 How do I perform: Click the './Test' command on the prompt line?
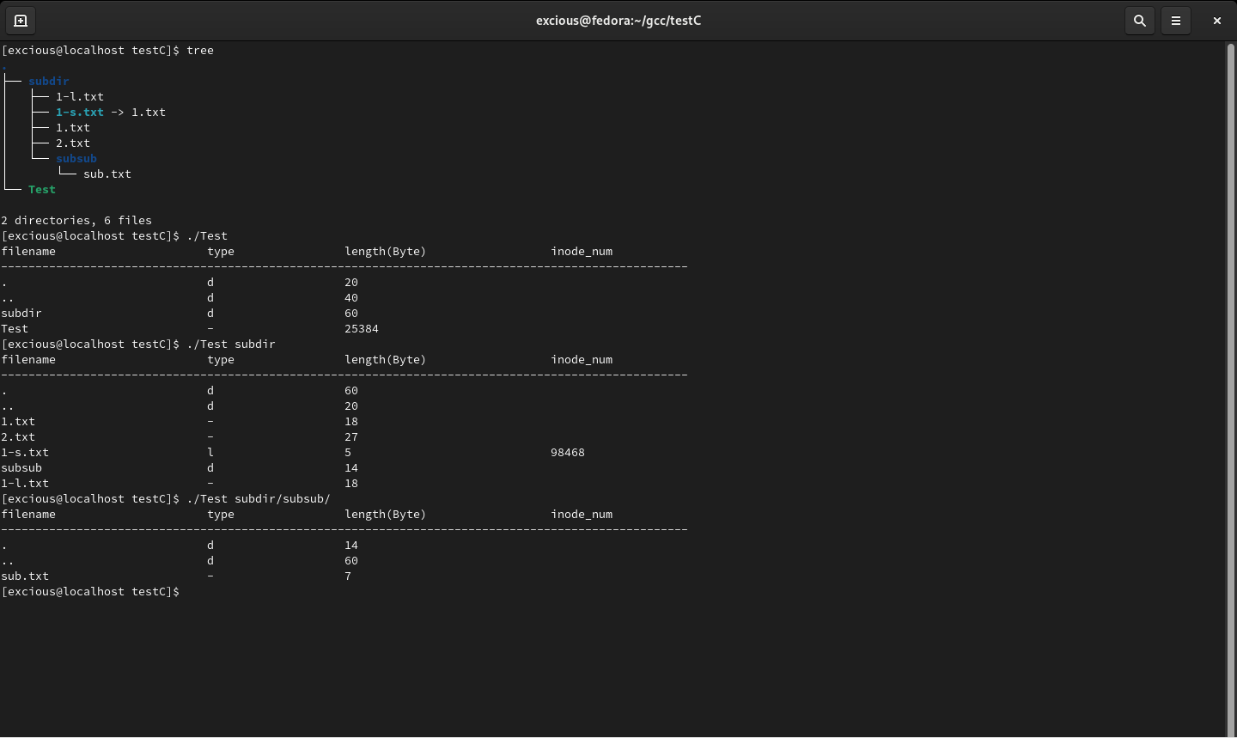[207, 236]
